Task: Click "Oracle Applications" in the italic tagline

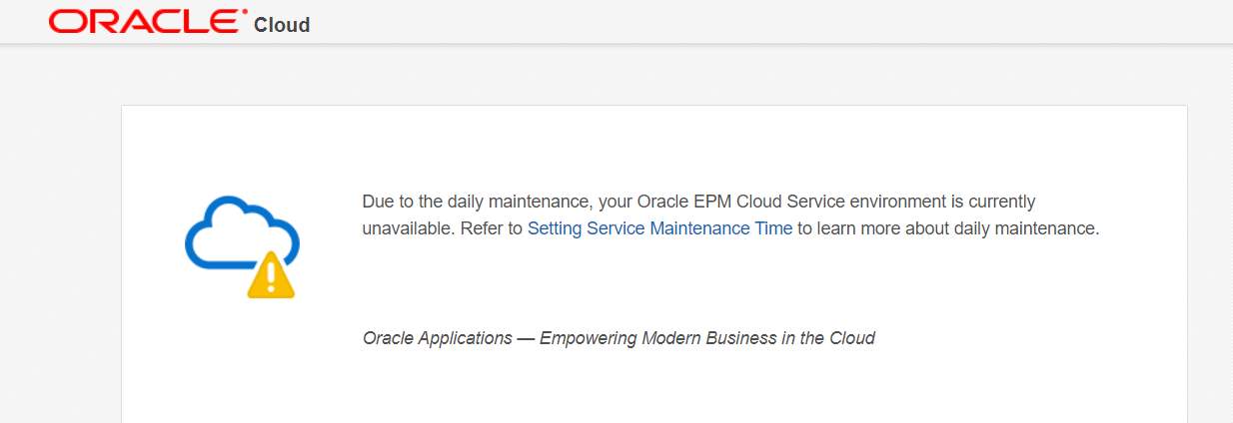Action: [438, 338]
